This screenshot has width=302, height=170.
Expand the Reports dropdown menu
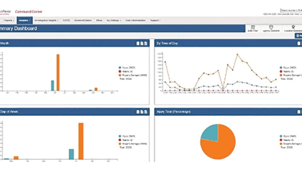(x=8, y=20)
